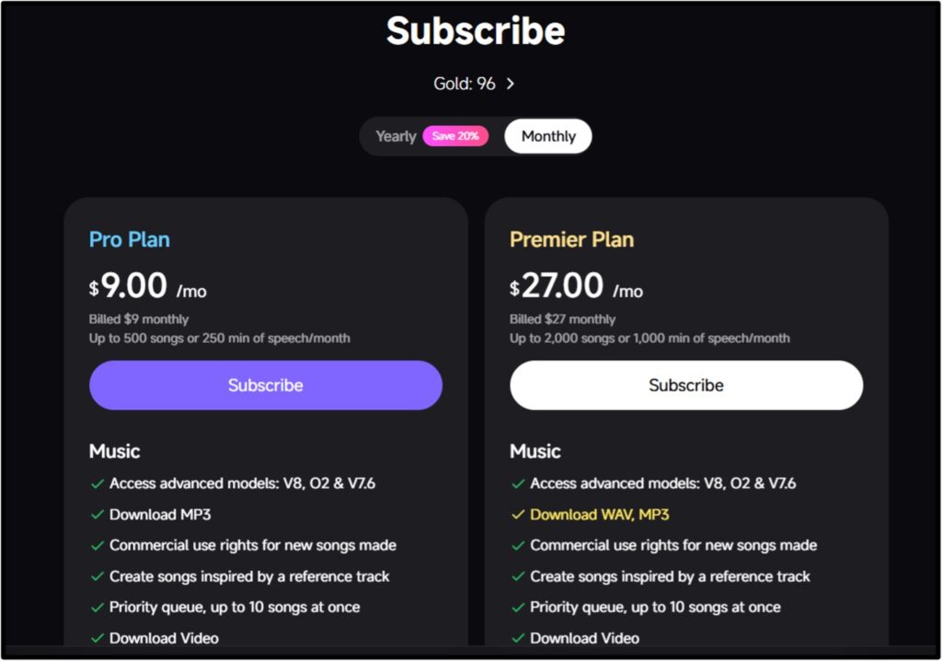Click the green checkmark beside Pro Download MP3
Image resolution: width=942 pixels, height=661 pixels.
97,515
